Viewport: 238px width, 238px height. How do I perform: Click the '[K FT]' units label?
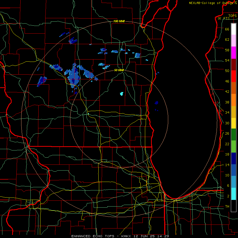click(x=223, y=18)
